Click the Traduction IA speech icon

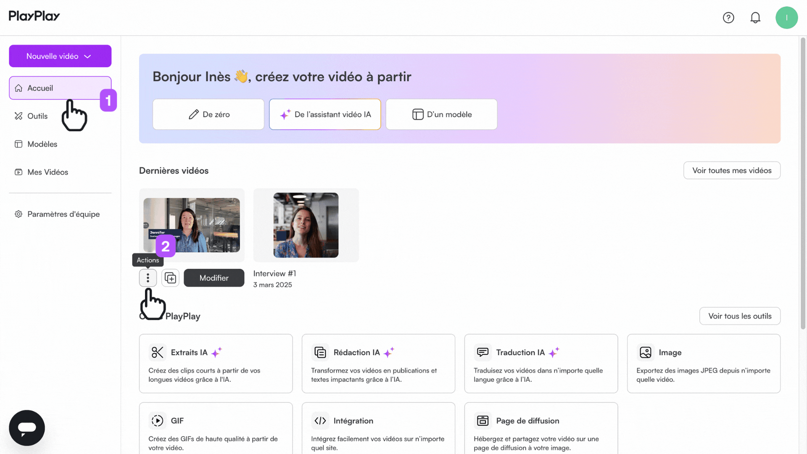point(483,352)
